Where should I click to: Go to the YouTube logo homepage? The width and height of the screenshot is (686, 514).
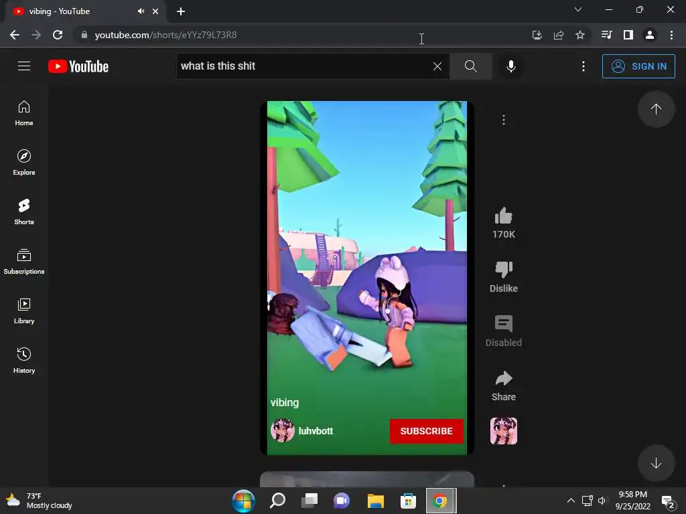click(78, 66)
